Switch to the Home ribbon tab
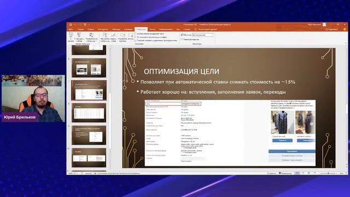This screenshot has height=197, width=350. (x=80, y=29)
